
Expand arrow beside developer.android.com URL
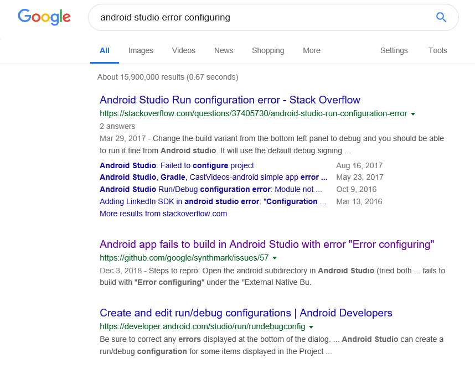coord(311,327)
